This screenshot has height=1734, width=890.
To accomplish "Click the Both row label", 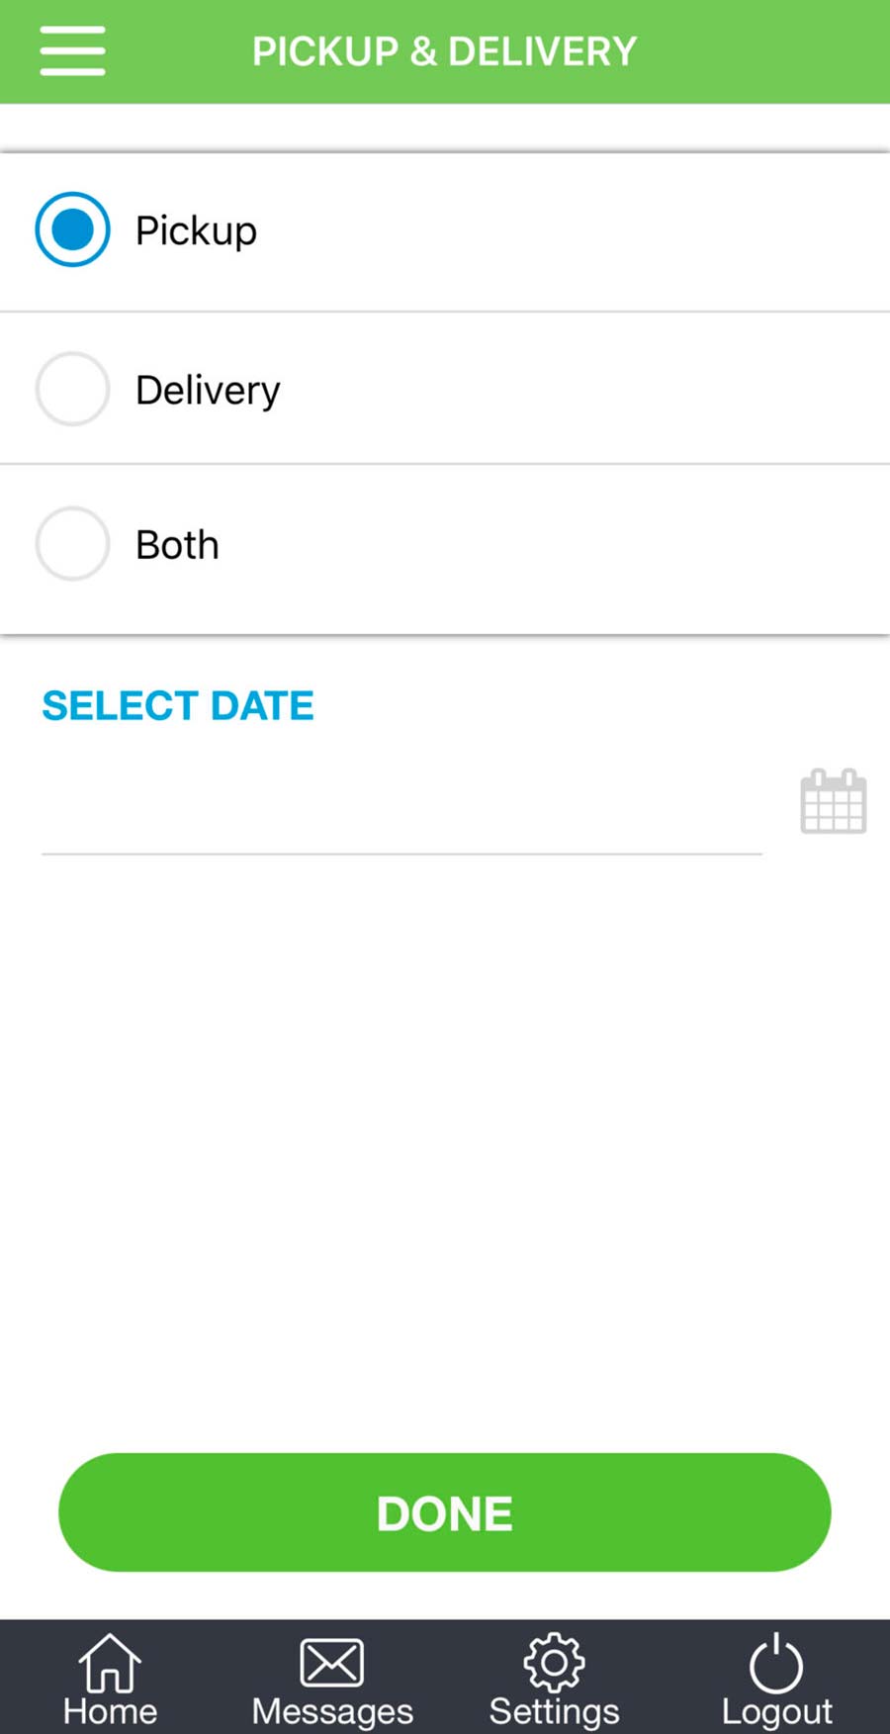I will (176, 543).
